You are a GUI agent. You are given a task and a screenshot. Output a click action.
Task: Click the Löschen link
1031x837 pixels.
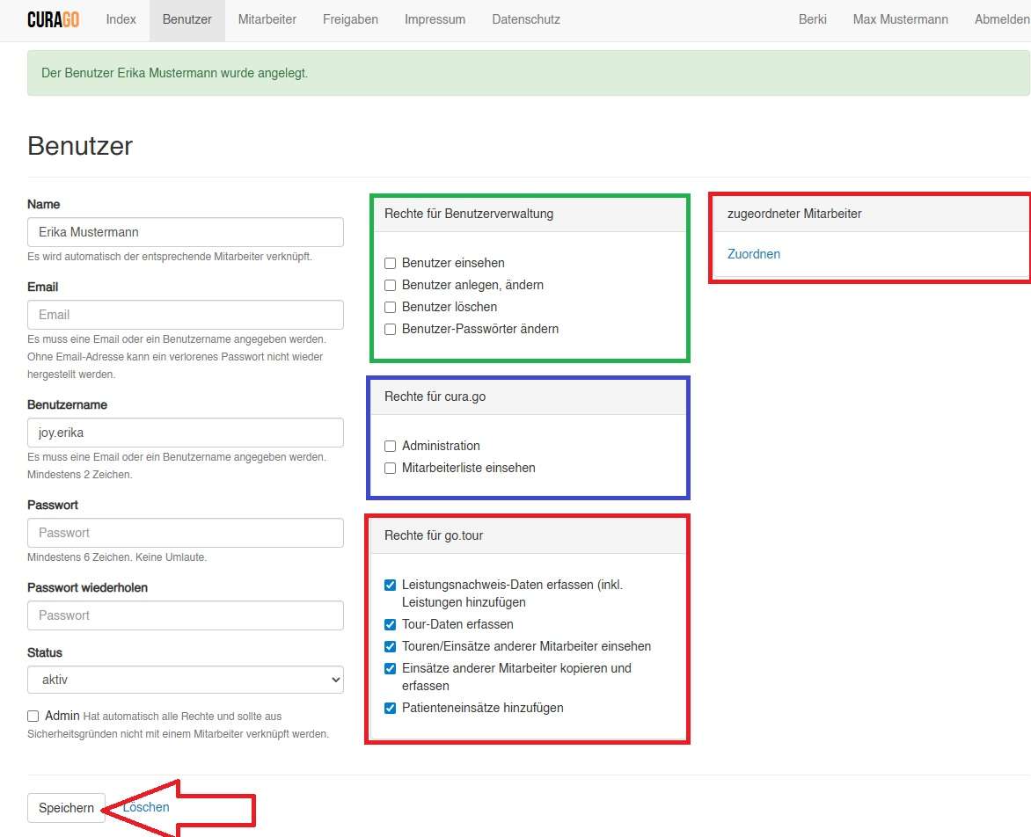147,807
